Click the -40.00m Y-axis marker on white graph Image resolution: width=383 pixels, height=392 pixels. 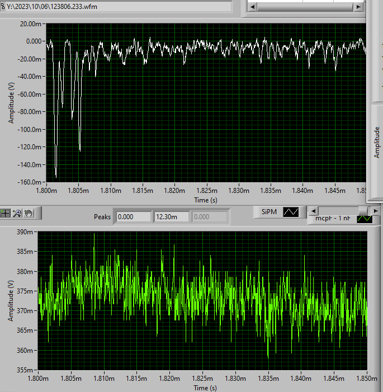[29, 77]
